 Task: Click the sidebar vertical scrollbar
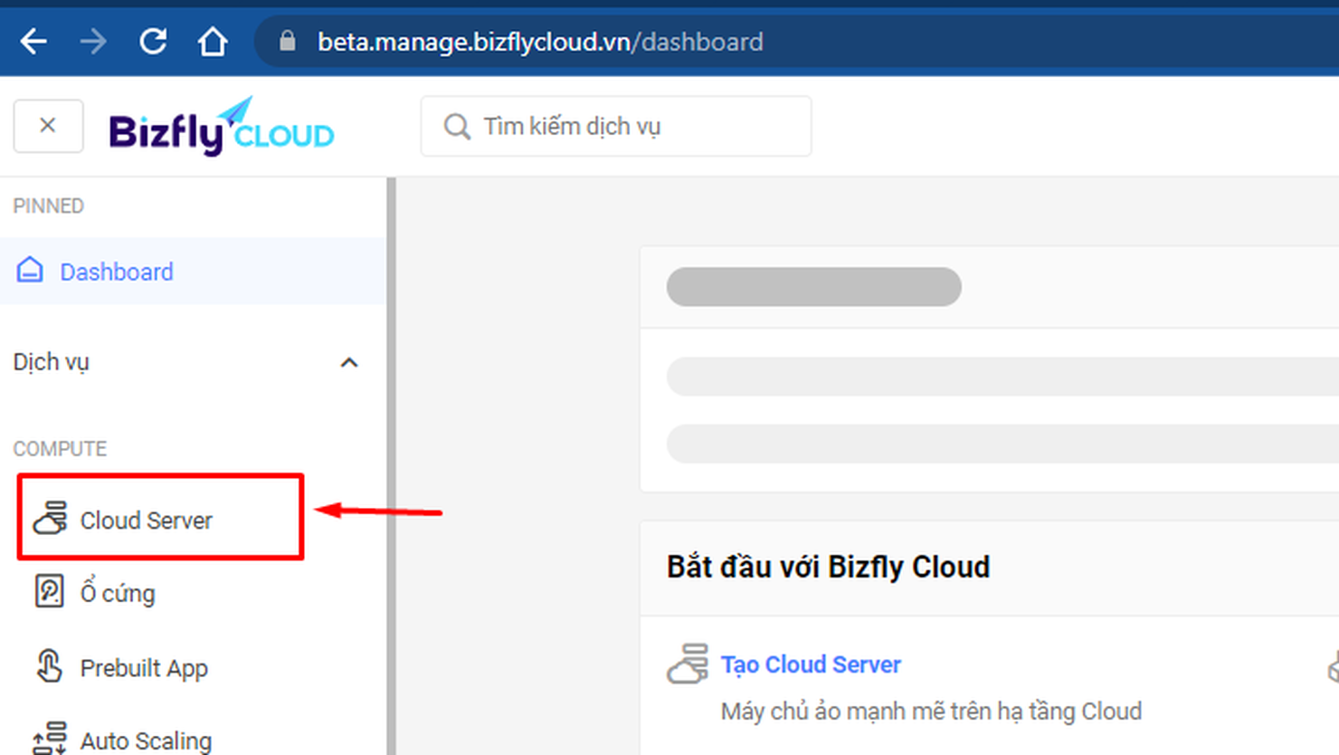tap(391, 466)
